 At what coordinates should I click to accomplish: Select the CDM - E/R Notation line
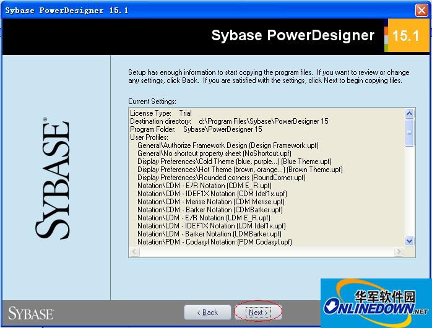tap(204, 185)
